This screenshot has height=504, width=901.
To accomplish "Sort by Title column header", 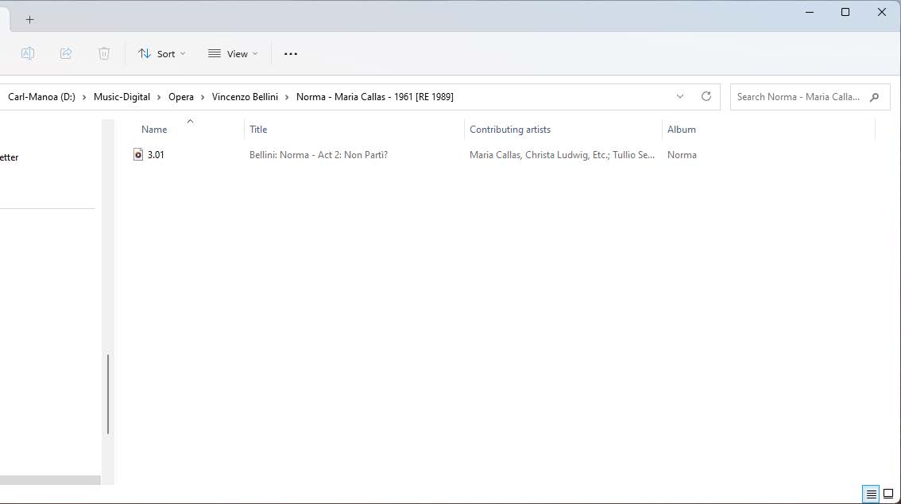I will [x=258, y=130].
